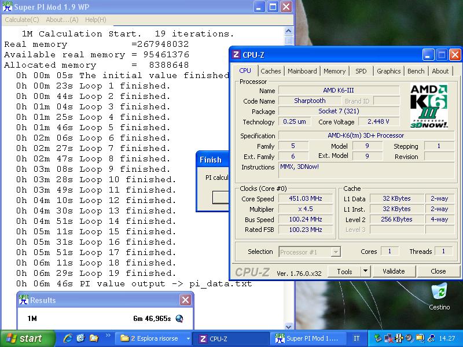Image resolution: width=463 pixels, height=347 pixels.
Task: Click the CPU-Z title bar icon
Action: pos(236,55)
